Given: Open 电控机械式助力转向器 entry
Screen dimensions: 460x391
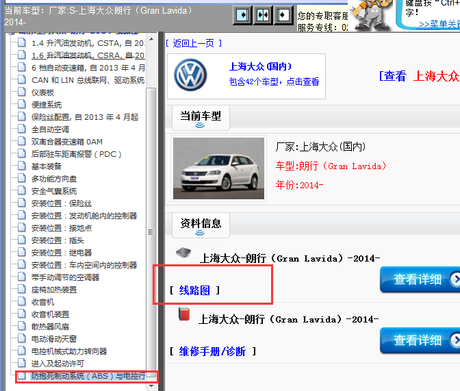Looking at the screenshot, I should coord(69,351).
